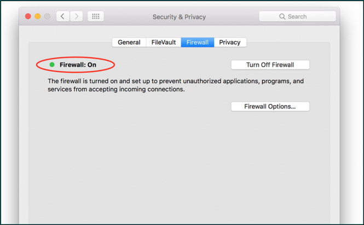Click the magnifying glass search icon
The height and width of the screenshot is (225, 364).
(282, 16)
